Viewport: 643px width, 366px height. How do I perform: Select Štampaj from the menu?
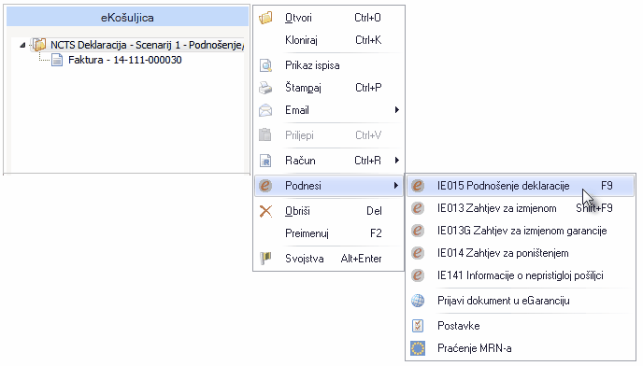(x=329, y=88)
